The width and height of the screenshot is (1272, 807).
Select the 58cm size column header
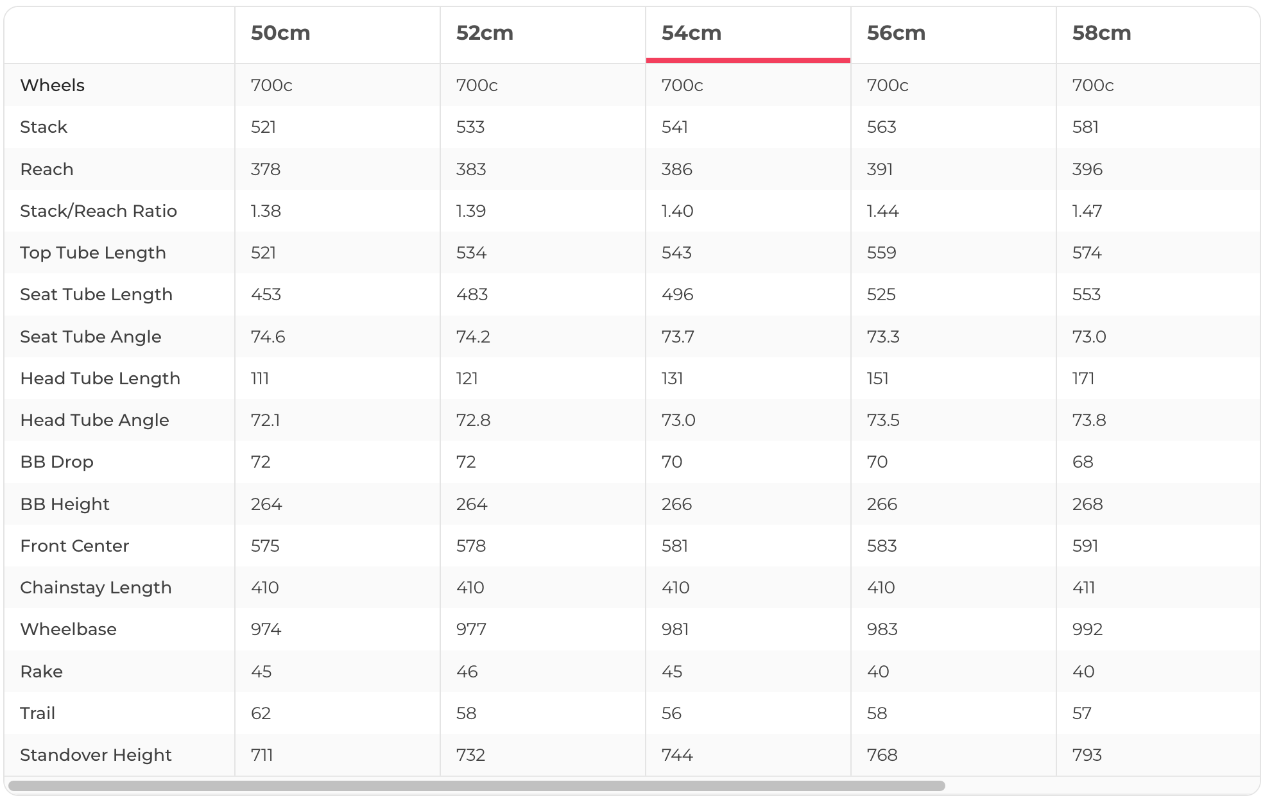click(1101, 33)
